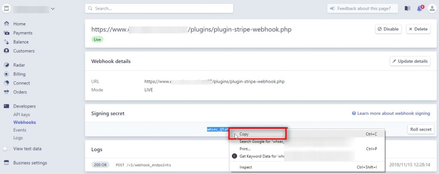Click the Balance arrows icon
The image size is (439, 174).
tap(6, 42)
